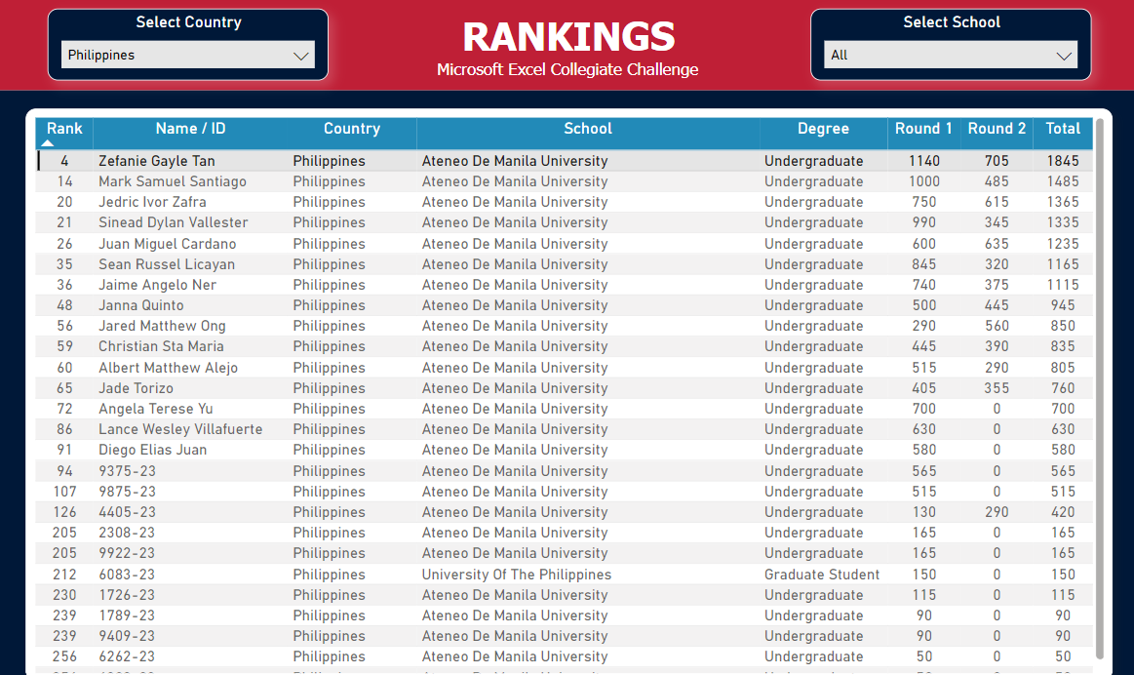Click the Degree column header
Image resolution: width=1134 pixels, height=675 pixels.
pyautogui.click(x=823, y=129)
